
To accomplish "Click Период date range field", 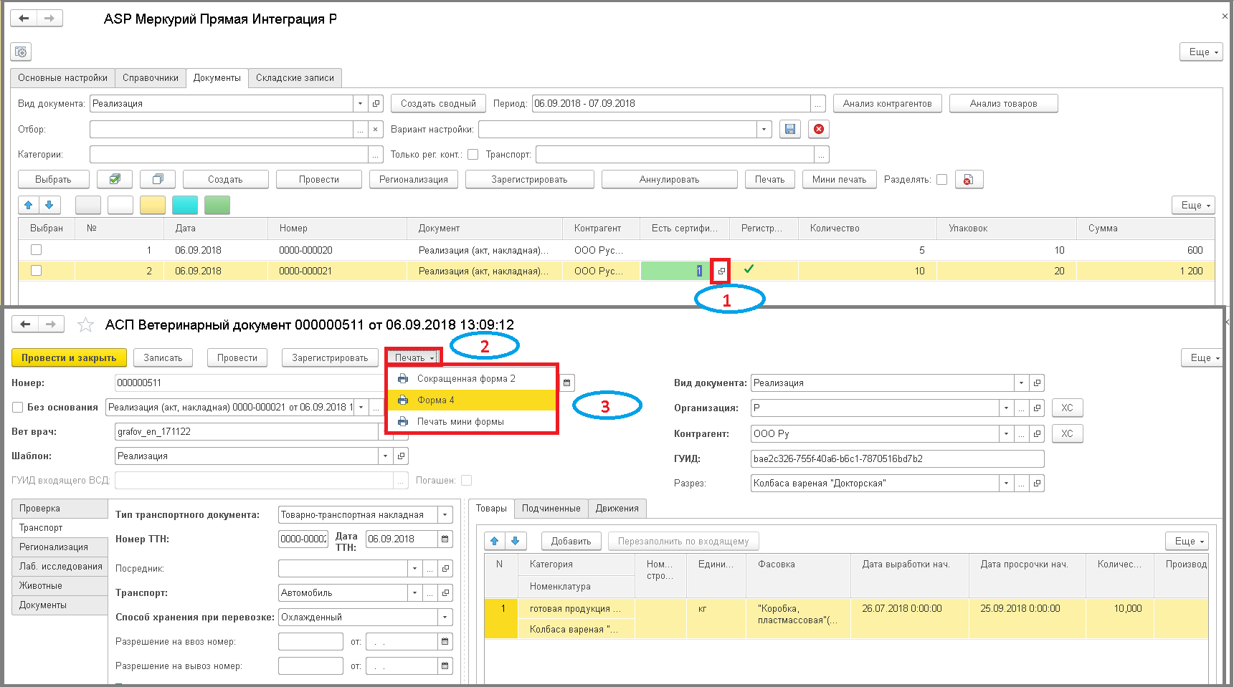I will point(671,103).
